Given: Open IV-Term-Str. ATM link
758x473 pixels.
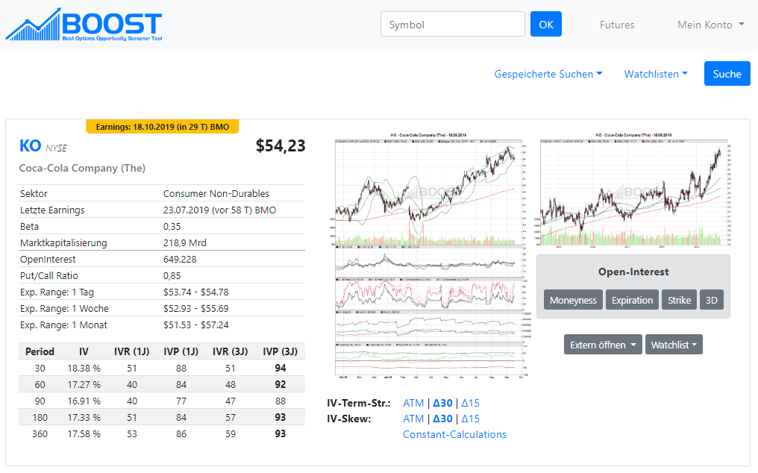Looking at the screenshot, I should coord(413,403).
